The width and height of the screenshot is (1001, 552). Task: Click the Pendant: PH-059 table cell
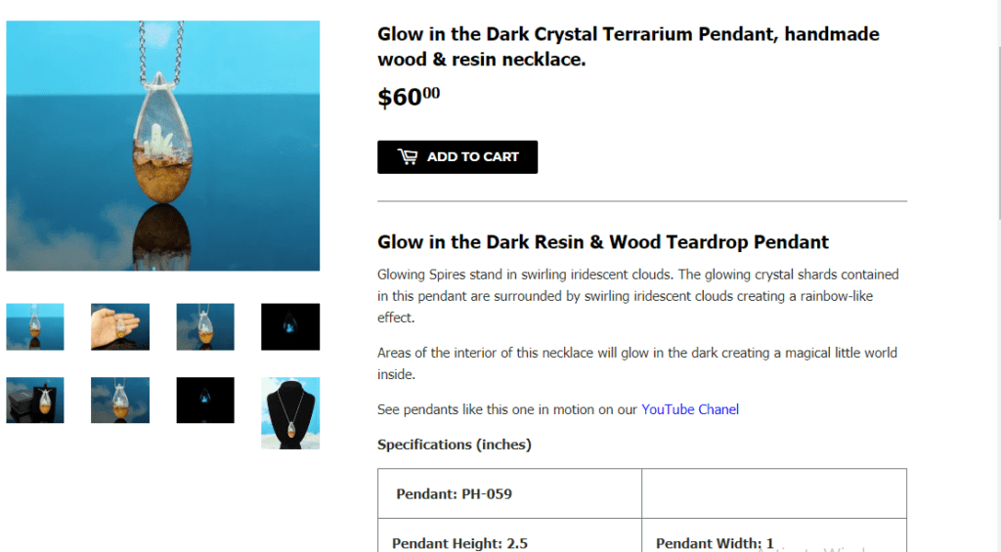click(509, 493)
